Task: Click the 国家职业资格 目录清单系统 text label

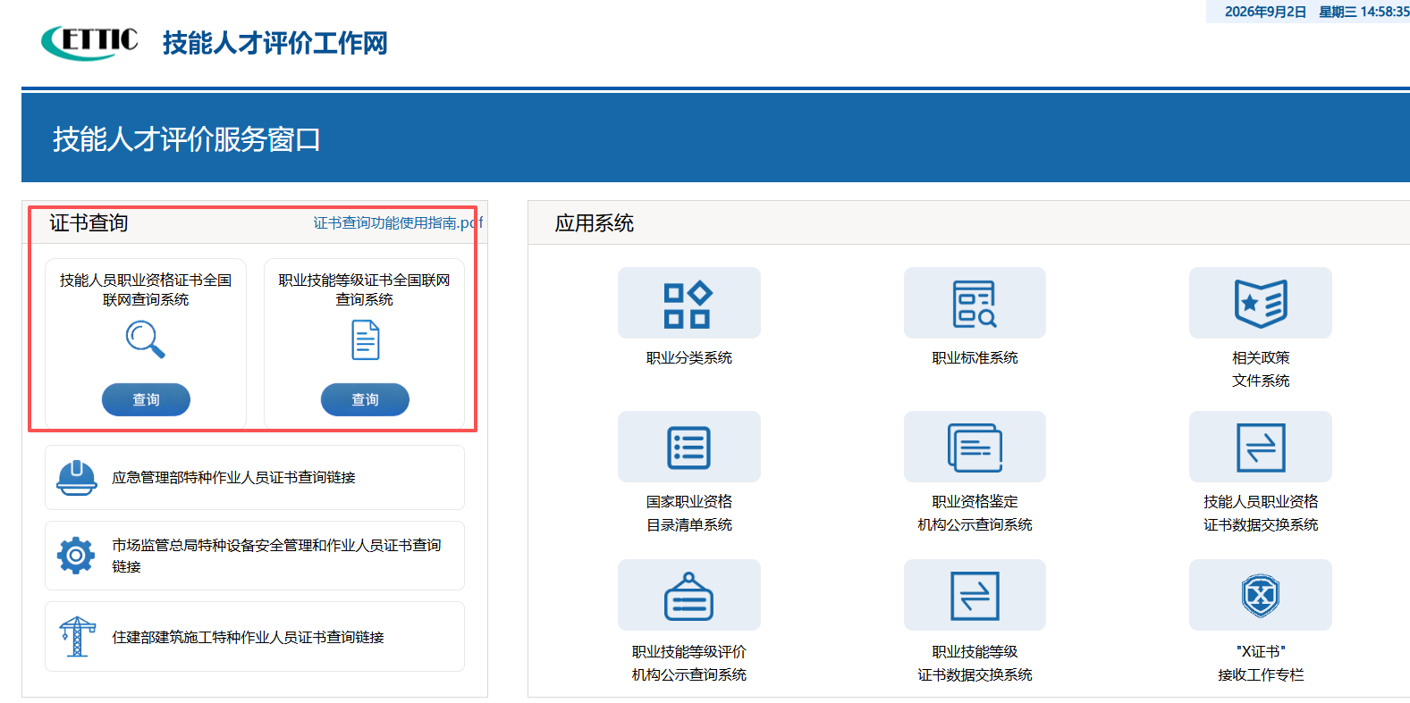Action: coord(689,513)
